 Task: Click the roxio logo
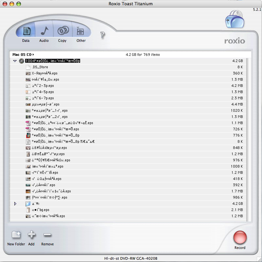235,41
